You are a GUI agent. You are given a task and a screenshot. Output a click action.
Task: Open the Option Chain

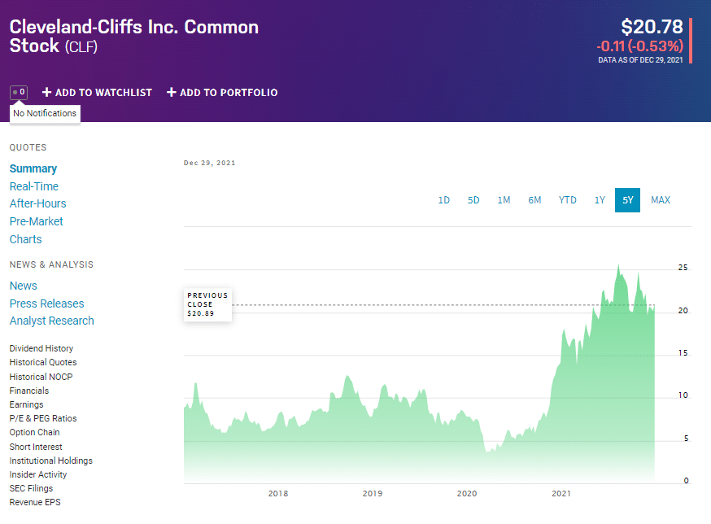point(34,432)
